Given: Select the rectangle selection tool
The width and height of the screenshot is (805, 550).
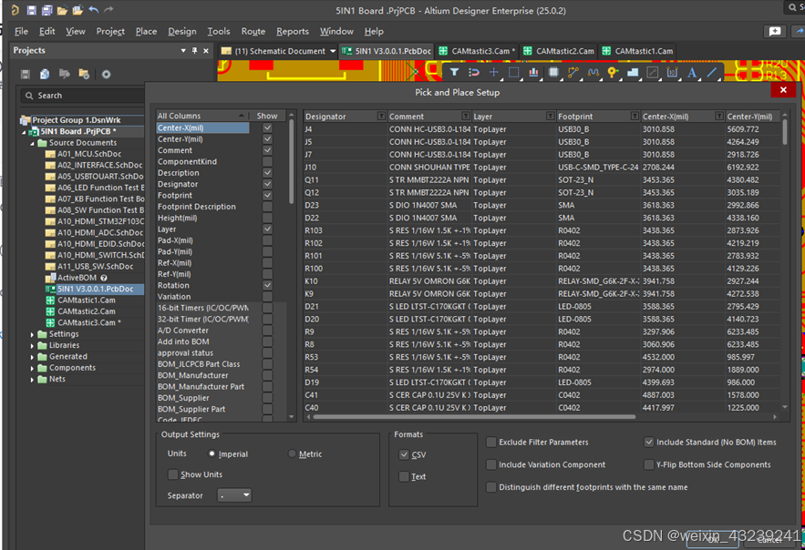Looking at the screenshot, I should 513,72.
